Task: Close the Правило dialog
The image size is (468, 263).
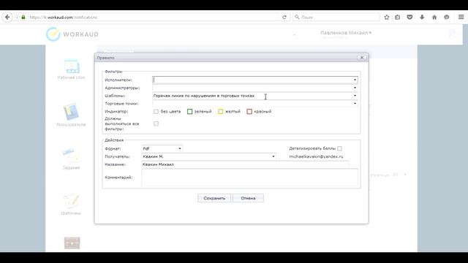Action: [x=362, y=58]
